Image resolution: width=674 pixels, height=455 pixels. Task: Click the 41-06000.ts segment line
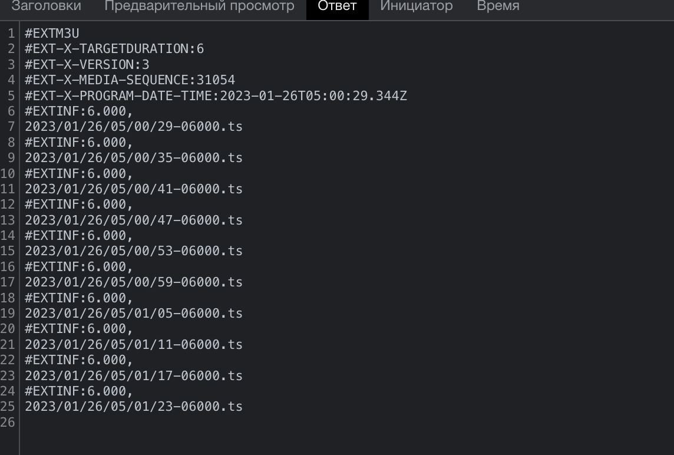tap(134, 189)
